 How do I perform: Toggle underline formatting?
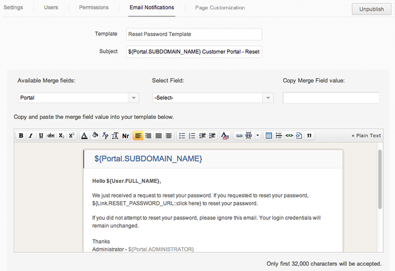tap(41, 136)
